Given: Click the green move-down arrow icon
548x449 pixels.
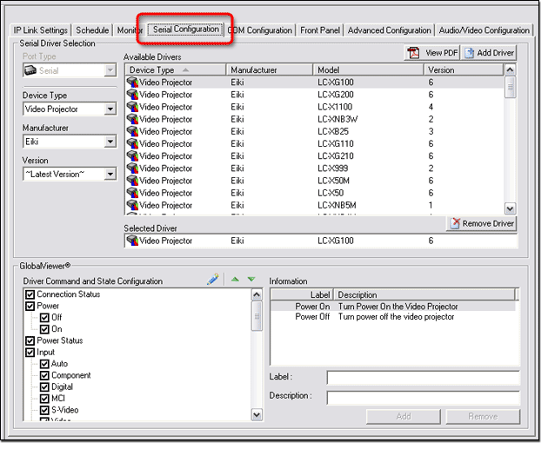Looking at the screenshot, I should point(251,280).
